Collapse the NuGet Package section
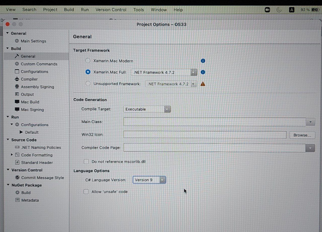The height and width of the screenshot is (232, 322). pyautogui.click(x=8, y=185)
